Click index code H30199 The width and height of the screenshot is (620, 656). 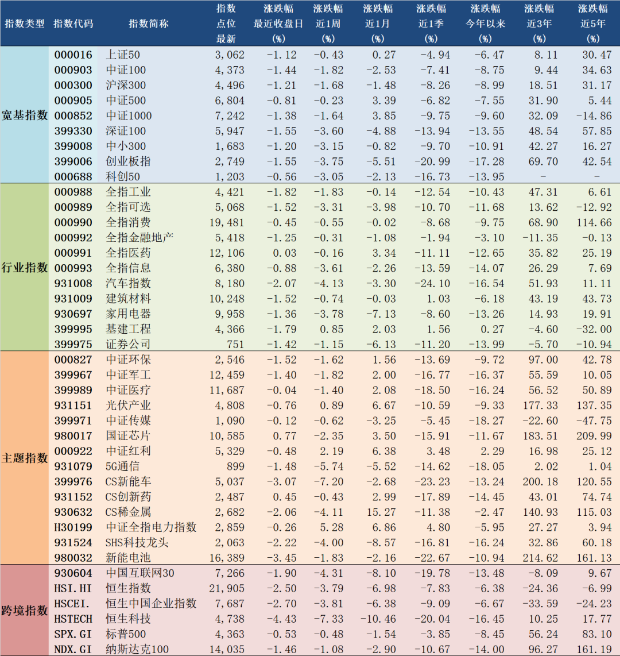73,527
